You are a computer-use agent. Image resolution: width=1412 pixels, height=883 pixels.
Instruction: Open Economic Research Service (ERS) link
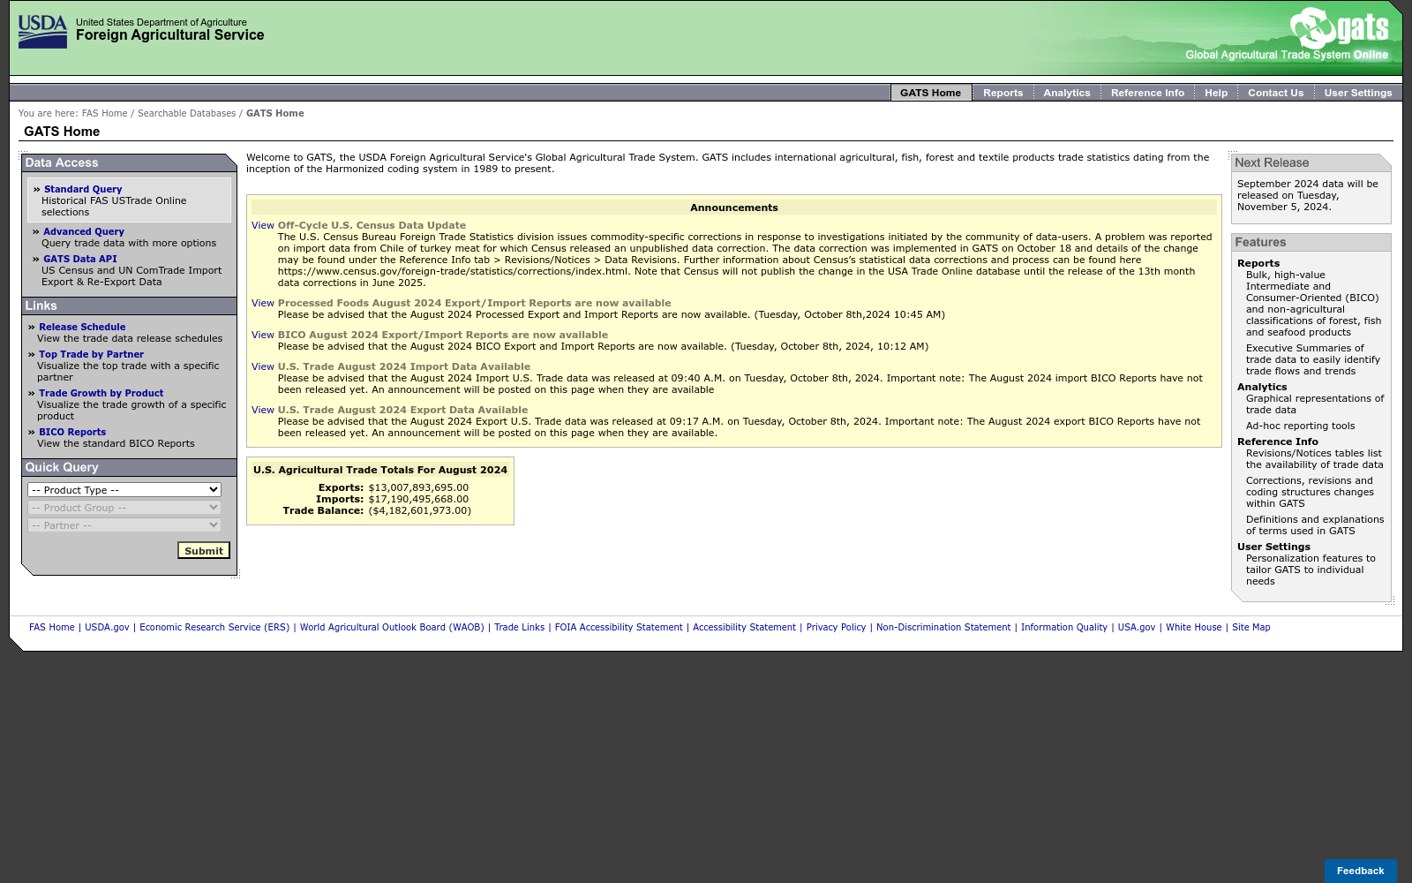[x=214, y=628]
